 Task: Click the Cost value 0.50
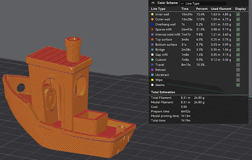184,107
